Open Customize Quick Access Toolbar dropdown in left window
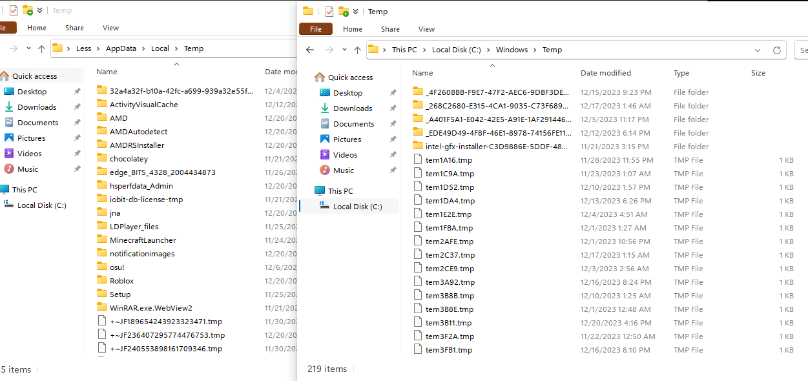This screenshot has height=381, width=808. click(x=39, y=10)
